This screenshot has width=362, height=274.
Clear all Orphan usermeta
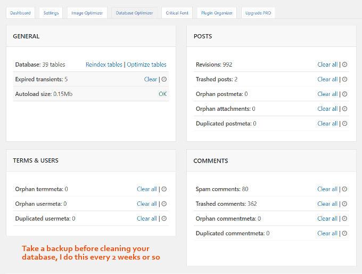click(147, 204)
